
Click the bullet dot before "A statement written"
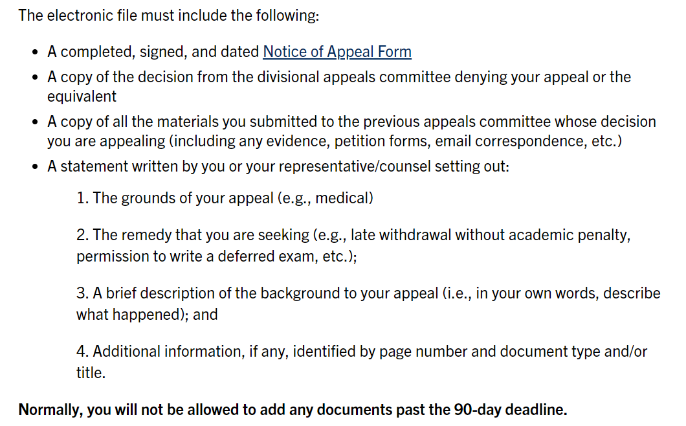click(x=35, y=167)
